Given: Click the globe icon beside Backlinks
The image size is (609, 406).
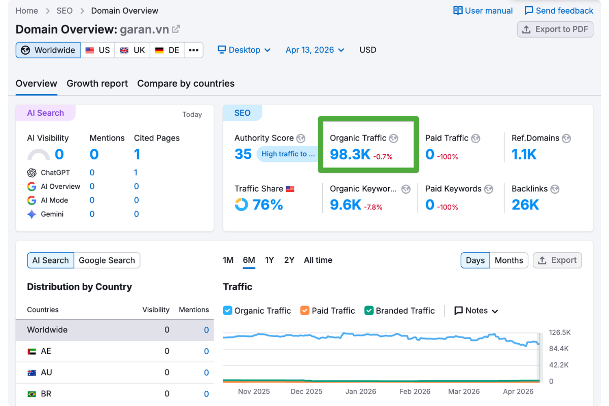Looking at the screenshot, I should pyautogui.click(x=555, y=189).
